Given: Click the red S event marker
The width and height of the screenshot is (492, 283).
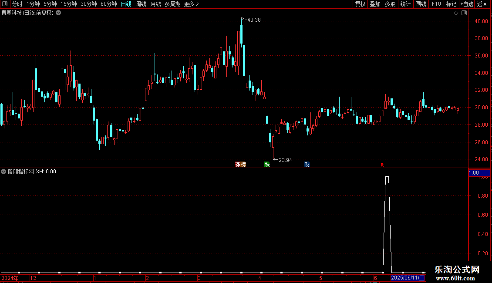Looking at the screenshot, I should click(382, 165).
